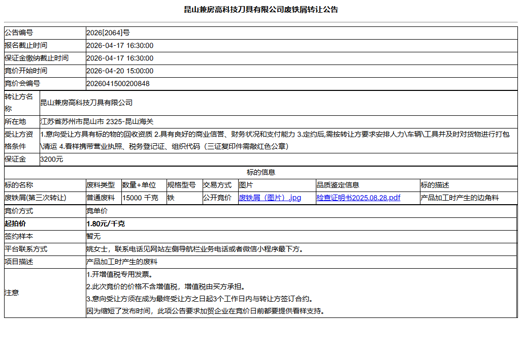
Task: Click the 公告编号 label cell
Action: point(45,33)
